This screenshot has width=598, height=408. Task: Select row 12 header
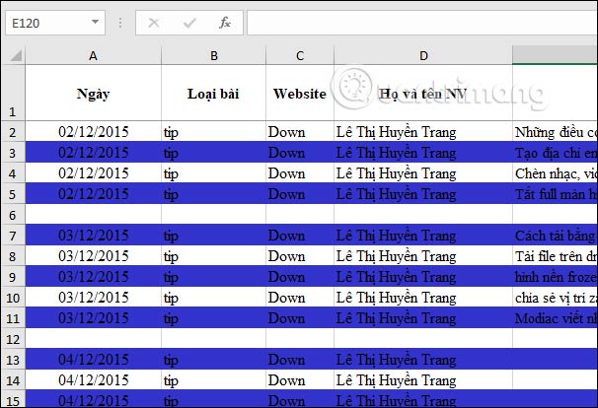(x=13, y=338)
